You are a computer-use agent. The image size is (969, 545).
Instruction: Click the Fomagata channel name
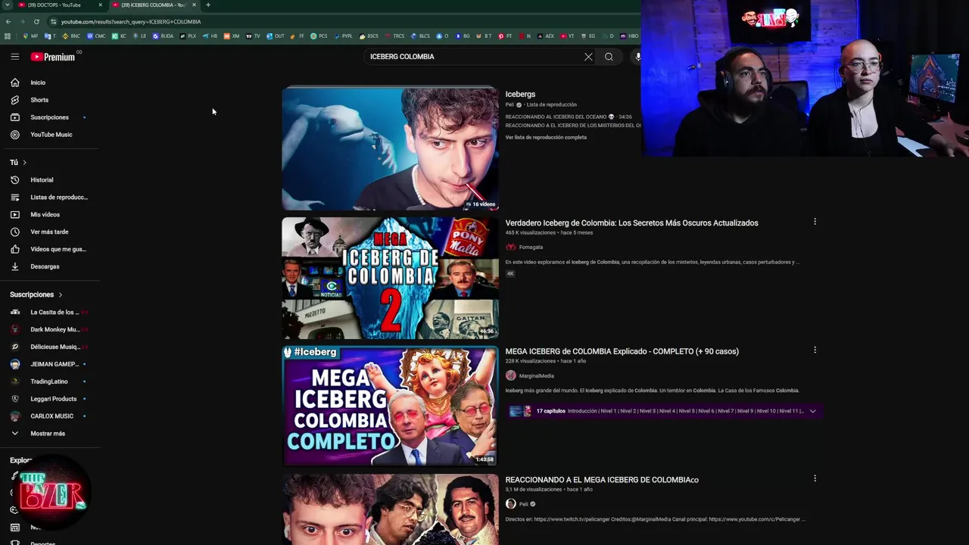pos(531,247)
